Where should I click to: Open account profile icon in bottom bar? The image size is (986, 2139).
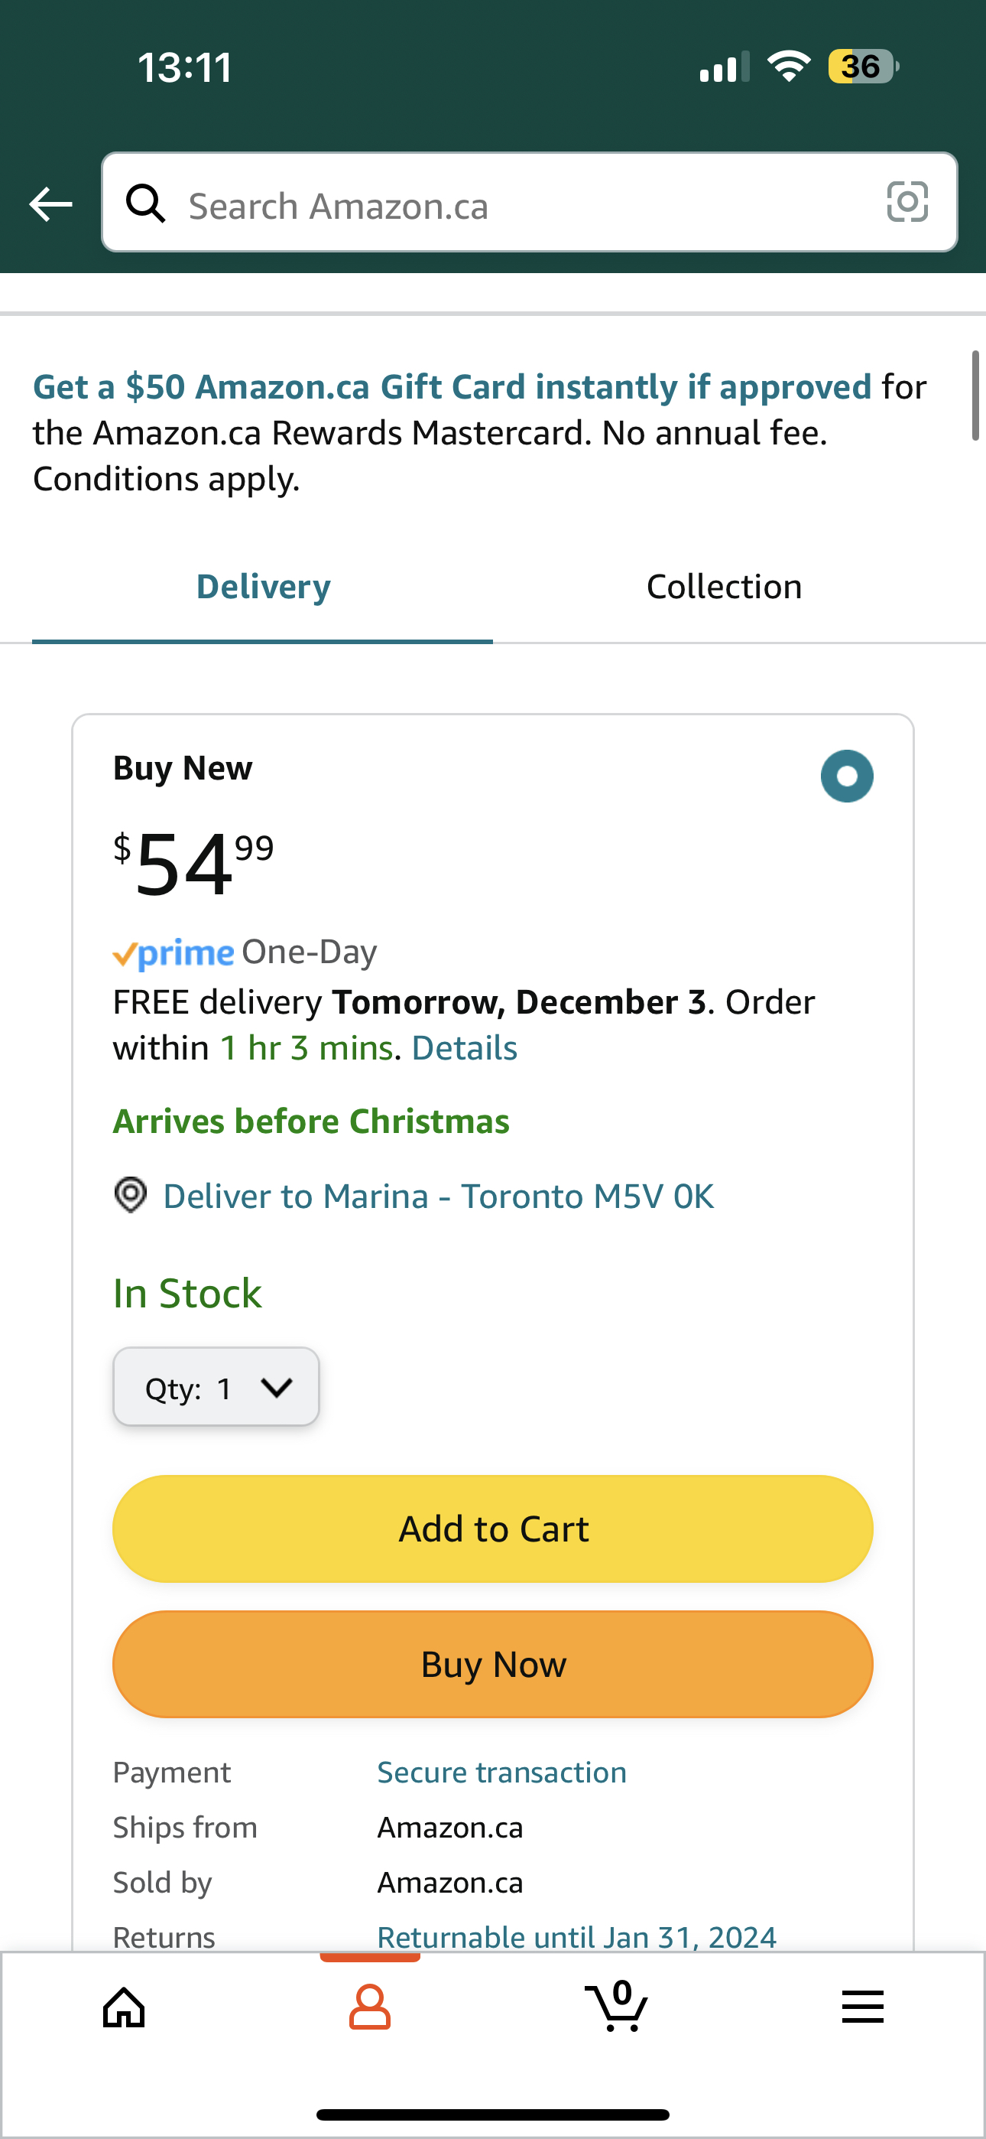pos(369,2008)
